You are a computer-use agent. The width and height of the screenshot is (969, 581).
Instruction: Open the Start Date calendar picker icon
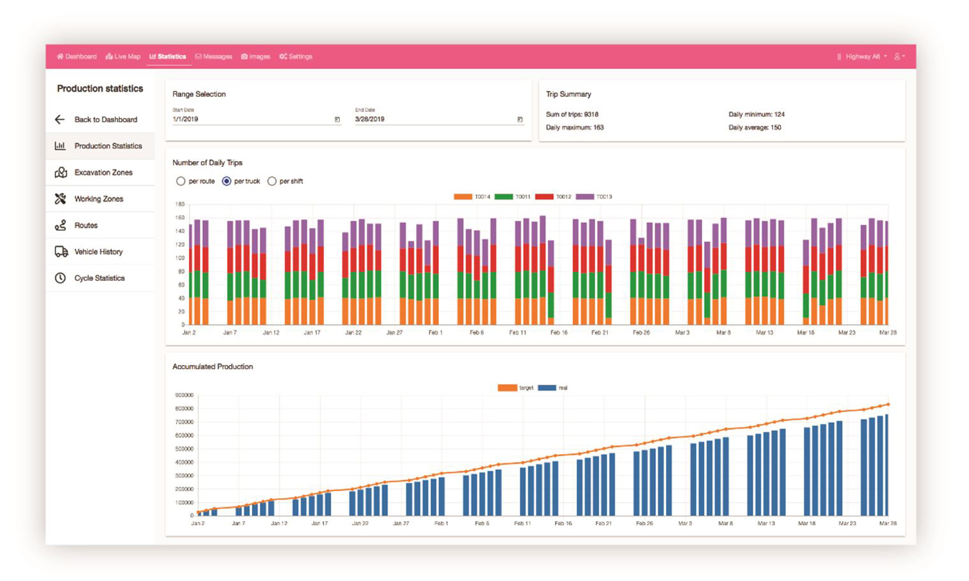337,120
